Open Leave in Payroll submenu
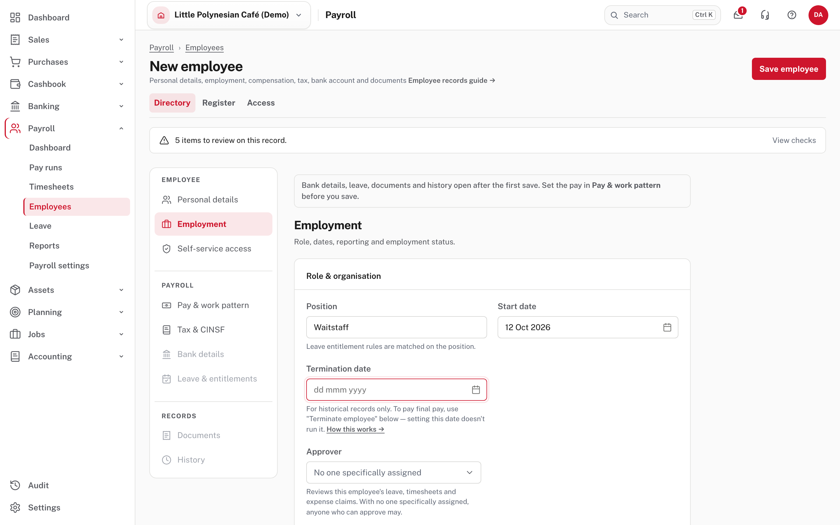The width and height of the screenshot is (840, 525). click(76, 226)
